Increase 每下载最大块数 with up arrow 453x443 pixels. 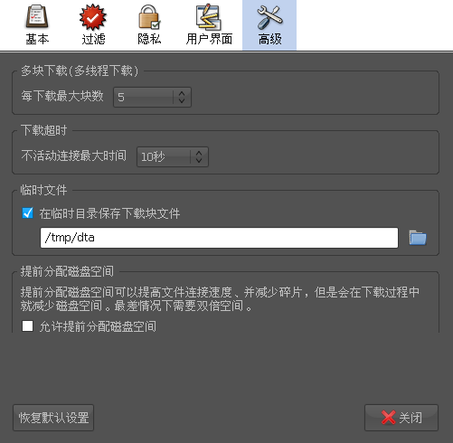[x=182, y=93]
